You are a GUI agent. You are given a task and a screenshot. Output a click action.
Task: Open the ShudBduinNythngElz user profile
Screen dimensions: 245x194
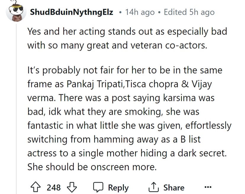tap(72, 12)
